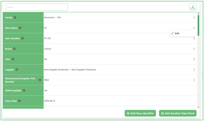Click the download icon button
This screenshot has width=204, height=121.
point(193,7)
